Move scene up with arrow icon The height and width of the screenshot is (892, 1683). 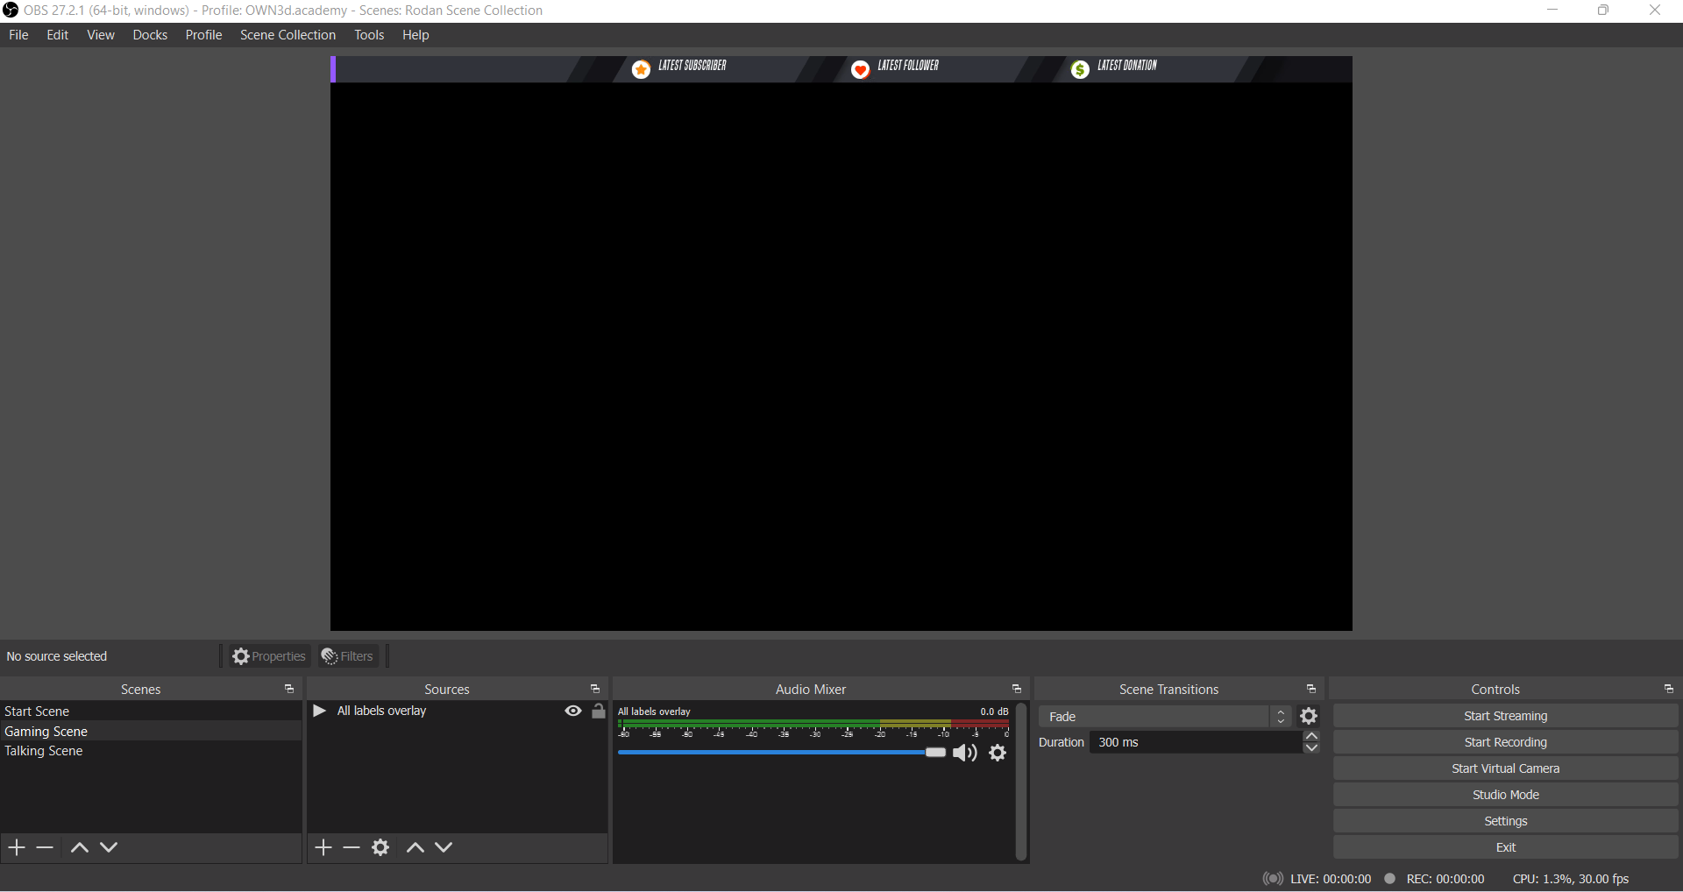(79, 847)
